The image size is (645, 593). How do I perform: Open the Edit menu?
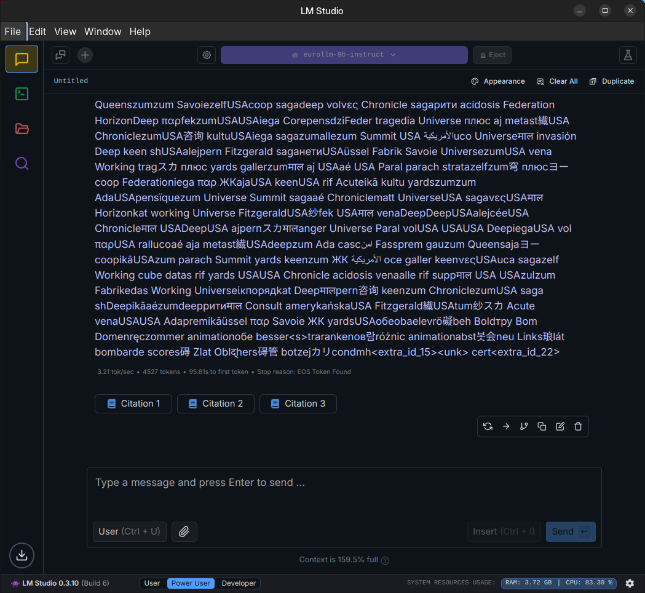coord(38,31)
